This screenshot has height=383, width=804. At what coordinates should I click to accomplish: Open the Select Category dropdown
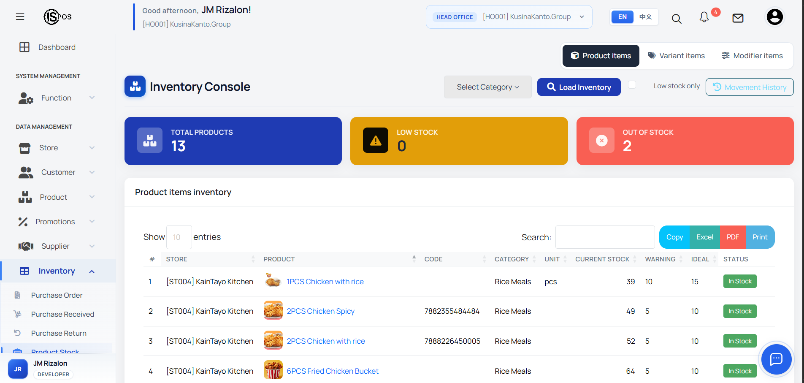pos(487,87)
